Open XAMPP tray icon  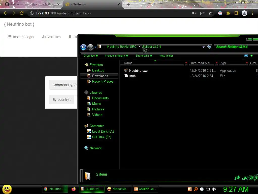pos(189,189)
